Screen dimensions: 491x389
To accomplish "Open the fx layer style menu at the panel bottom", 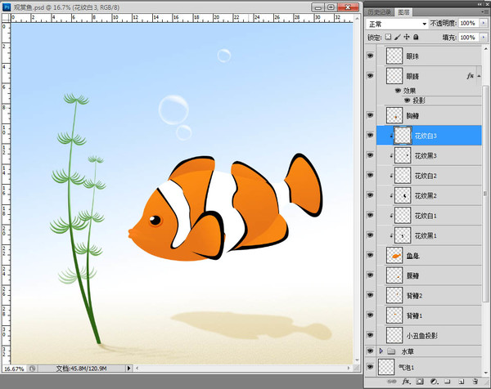I will coord(406,382).
